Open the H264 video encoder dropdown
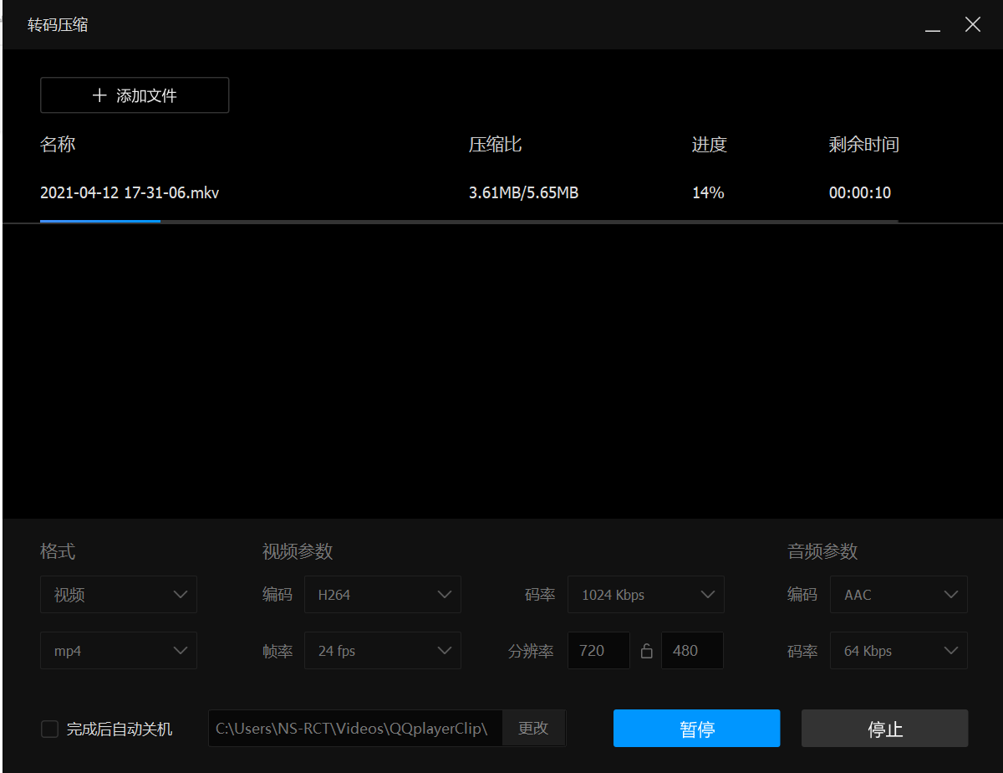Image resolution: width=1003 pixels, height=773 pixels. tap(383, 594)
